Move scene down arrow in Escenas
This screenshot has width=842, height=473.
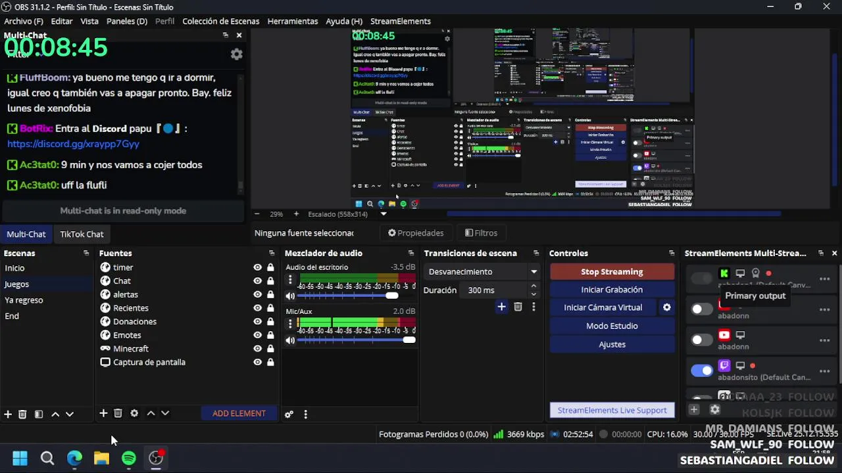[70, 414]
